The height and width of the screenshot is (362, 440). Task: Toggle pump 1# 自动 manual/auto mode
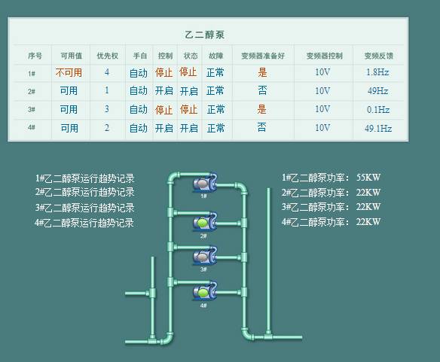point(139,73)
